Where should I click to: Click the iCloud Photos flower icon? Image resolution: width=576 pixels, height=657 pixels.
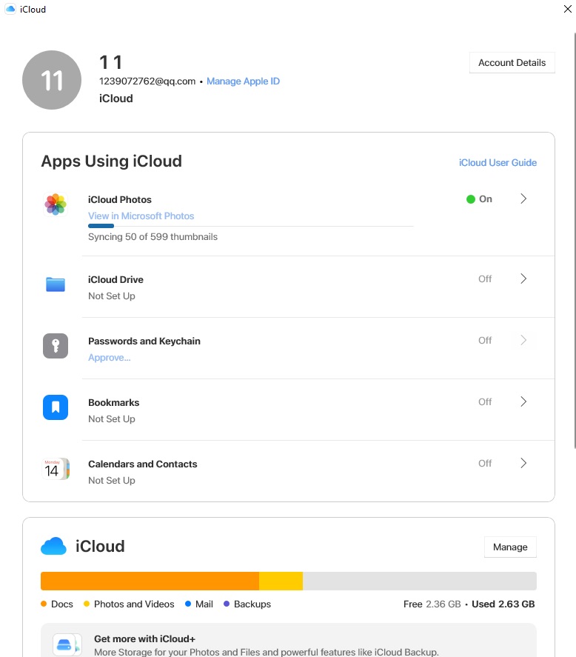56,204
